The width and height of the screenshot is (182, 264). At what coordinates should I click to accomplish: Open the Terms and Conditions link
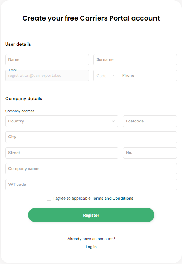pyautogui.click(x=112, y=198)
